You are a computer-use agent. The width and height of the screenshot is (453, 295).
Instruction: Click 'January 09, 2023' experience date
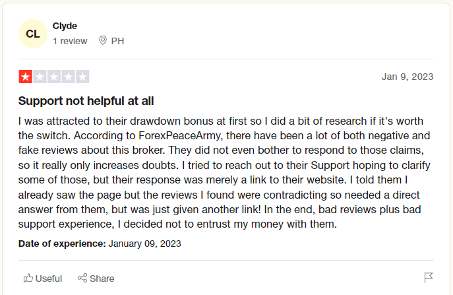click(145, 244)
